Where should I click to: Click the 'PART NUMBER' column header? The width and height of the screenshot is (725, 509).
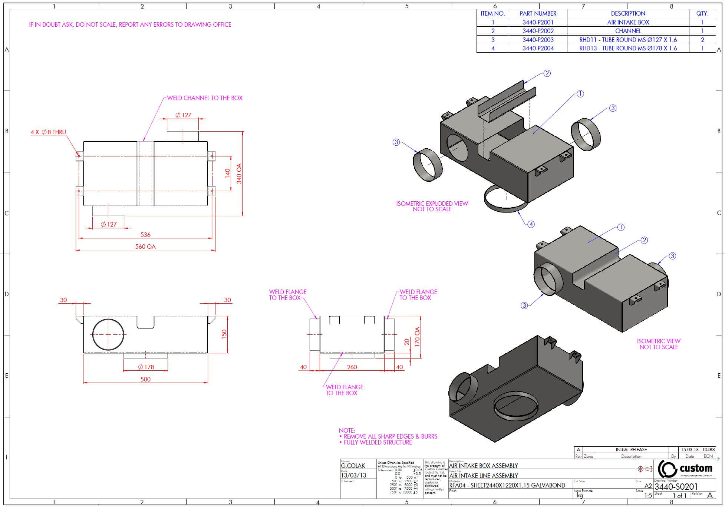[x=538, y=13]
